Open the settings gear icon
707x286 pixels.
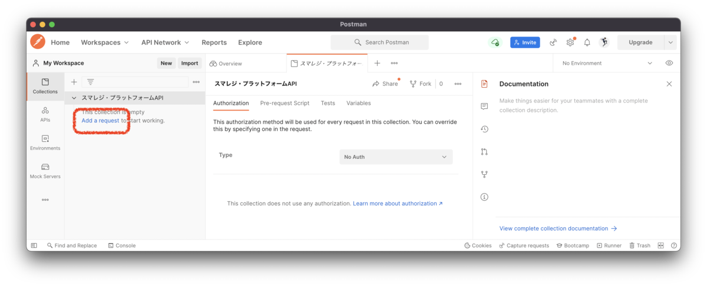[x=570, y=42]
